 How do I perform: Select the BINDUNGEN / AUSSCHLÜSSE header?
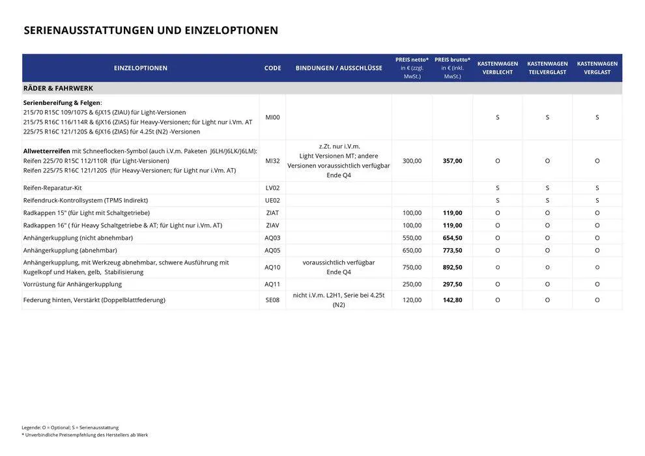coord(339,68)
